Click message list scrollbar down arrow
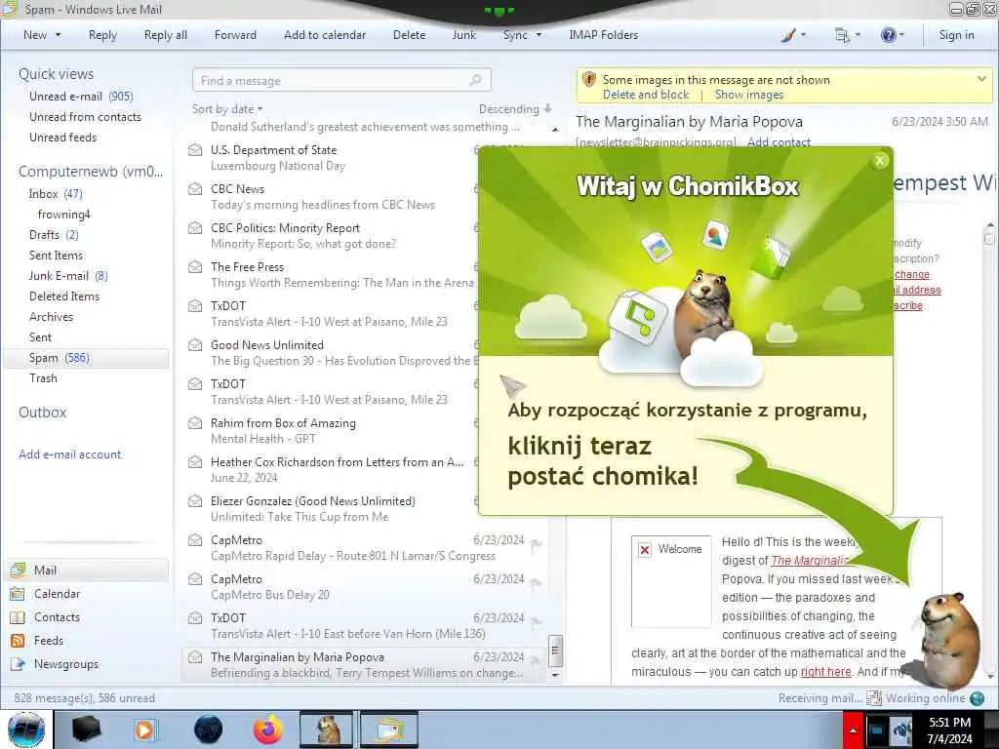The width and height of the screenshot is (999, 749). pos(555,675)
